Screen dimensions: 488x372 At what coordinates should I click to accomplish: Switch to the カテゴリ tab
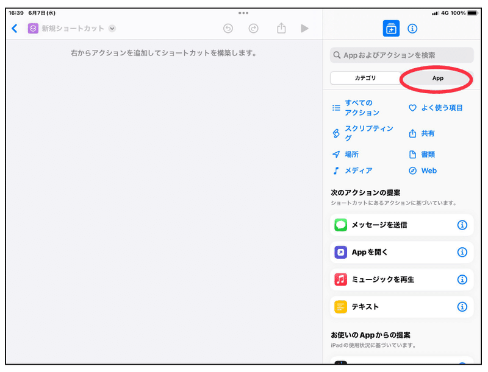[365, 78]
